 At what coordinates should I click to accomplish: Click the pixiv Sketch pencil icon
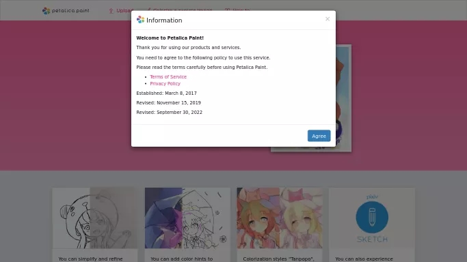372,217
